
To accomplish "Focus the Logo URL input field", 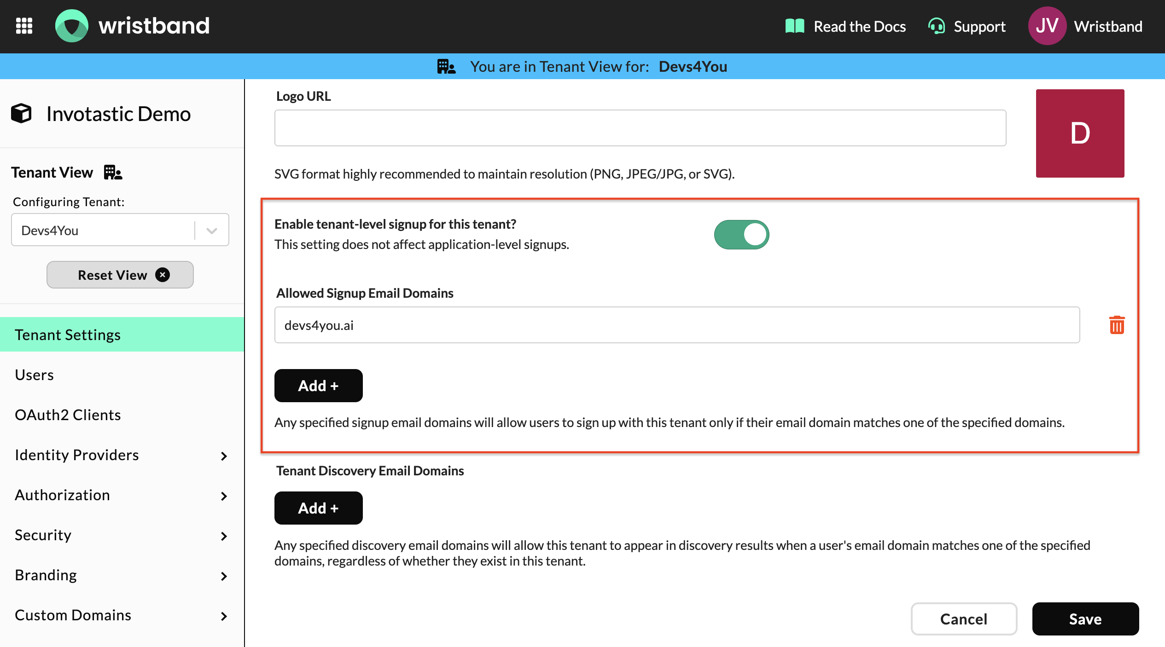I will tap(640, 128).
